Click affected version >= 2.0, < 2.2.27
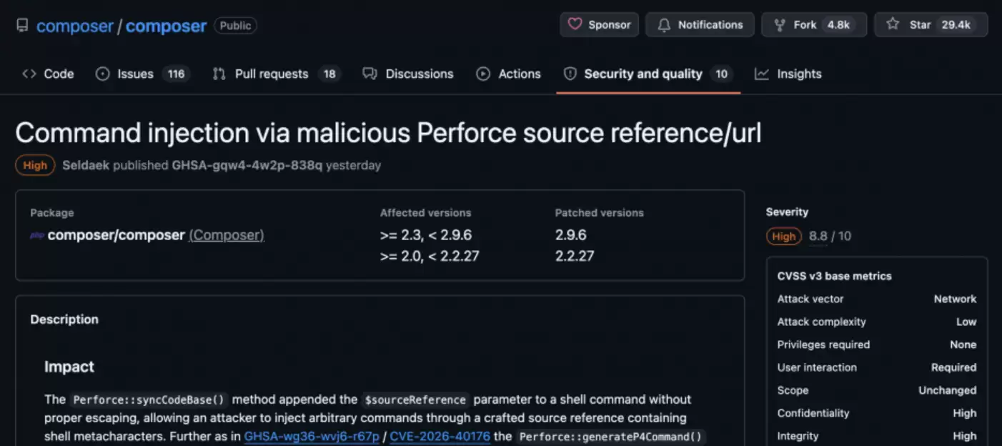Image resolution: width=1002 pixels, height=446 pixels. [430, 256]
